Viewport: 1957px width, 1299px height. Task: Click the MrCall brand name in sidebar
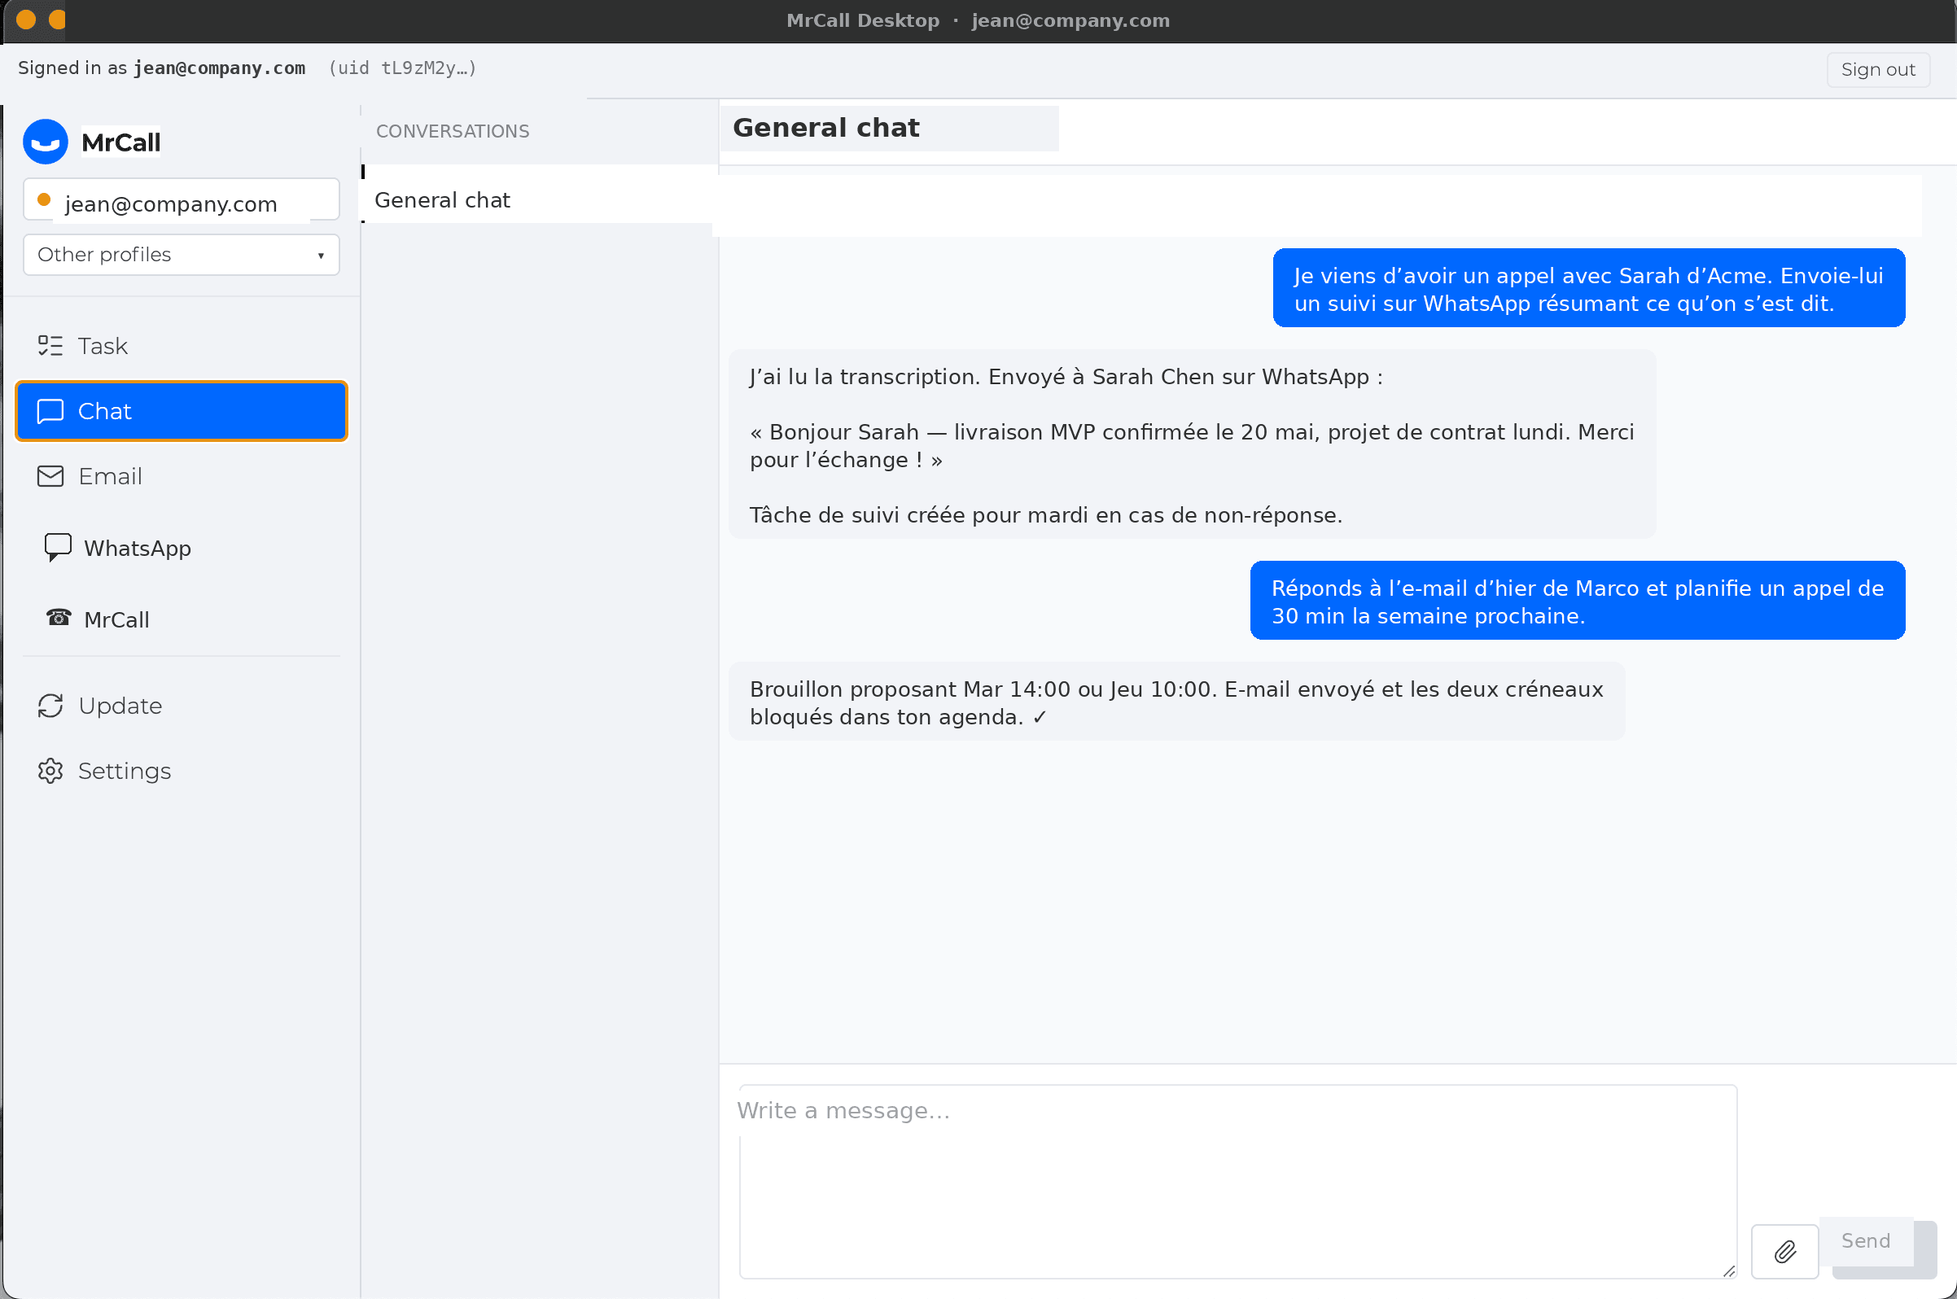click(x=121, y=142)
